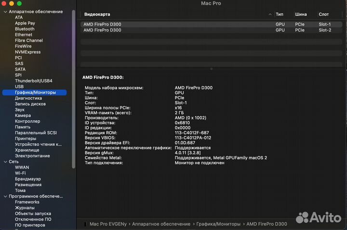Screen dimensions: 347x230
Task: Click the Редакция ROM value 113-C4012F-687
Action: tap(192, 133)
